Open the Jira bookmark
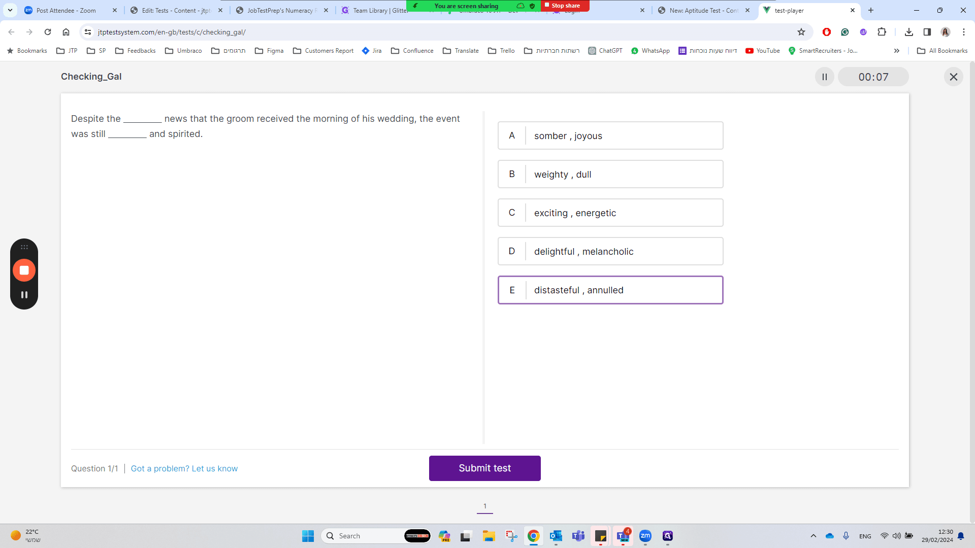 coord(371,51)
